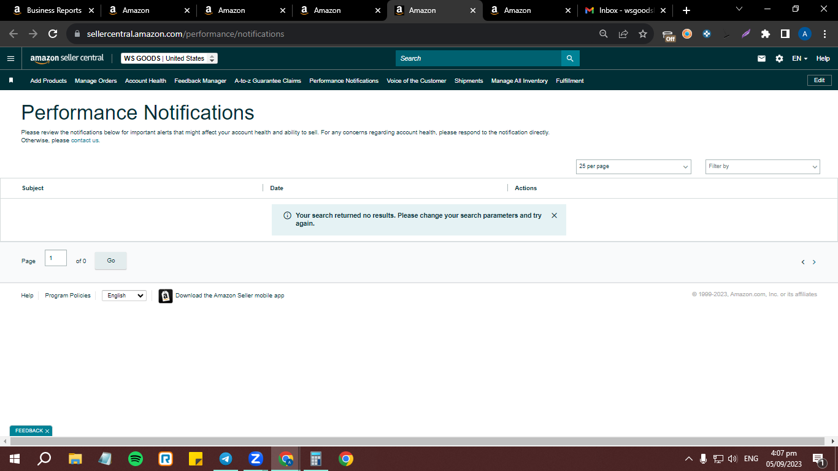Screen dimensions: 838x471
Task: Click the page number input box
Action: [56, 258]
